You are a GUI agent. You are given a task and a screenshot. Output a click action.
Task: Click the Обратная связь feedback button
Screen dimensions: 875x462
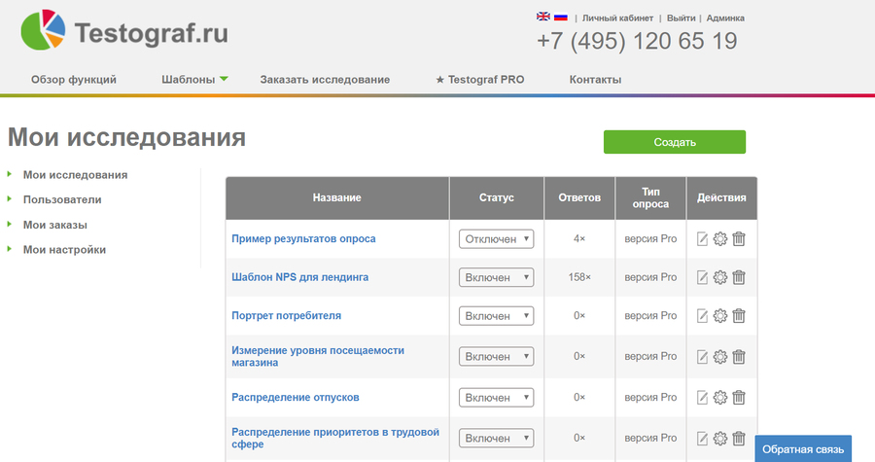pos(803,449)
